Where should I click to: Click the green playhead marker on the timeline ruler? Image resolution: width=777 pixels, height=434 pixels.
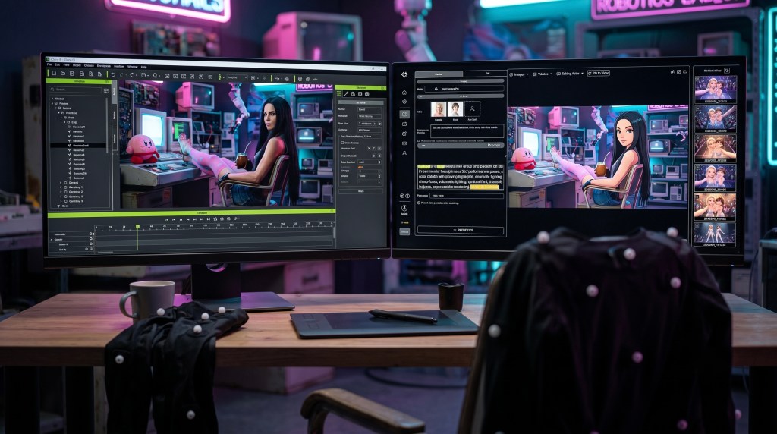point(138,226)
